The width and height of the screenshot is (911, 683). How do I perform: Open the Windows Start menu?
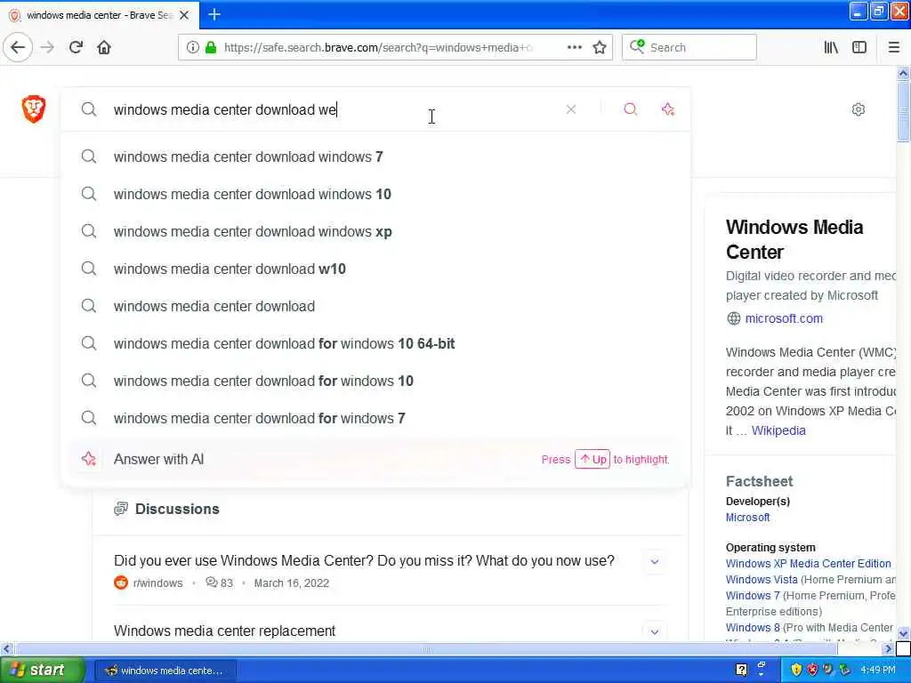click(x=41, y=670)
